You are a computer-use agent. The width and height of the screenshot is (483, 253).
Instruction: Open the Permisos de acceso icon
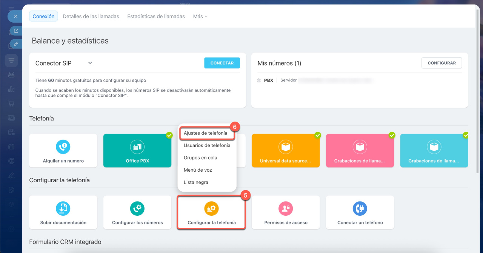pyautogui.click(x=286, y=208)
